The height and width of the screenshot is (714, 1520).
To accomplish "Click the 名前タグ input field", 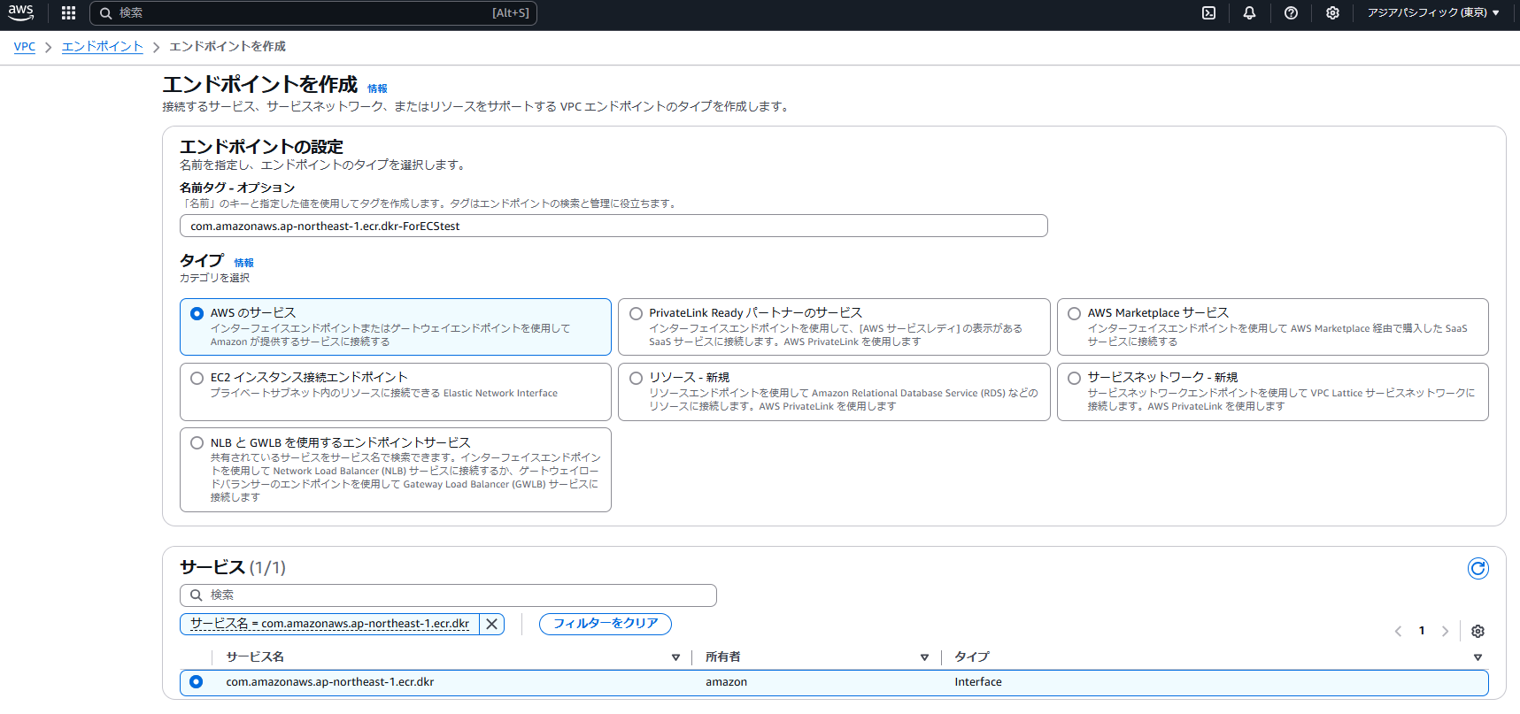I will pos(613,226).
